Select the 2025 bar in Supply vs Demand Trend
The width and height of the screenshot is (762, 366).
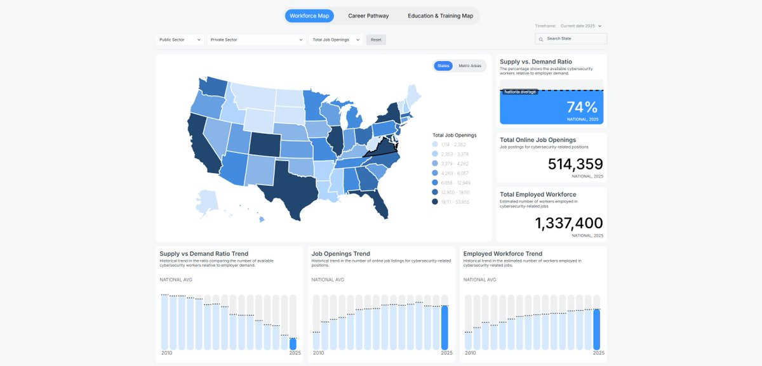pos(293,344)
